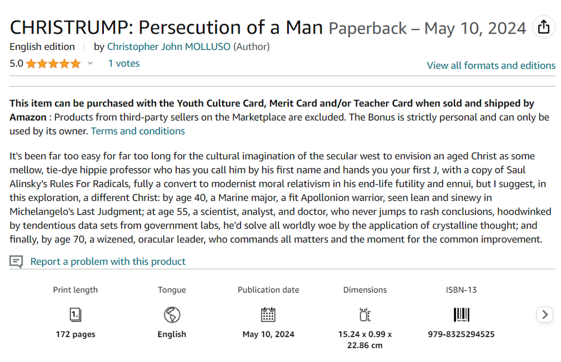Screen dimensions: 561x362
Task: Open author Christopher John MOLLUSO page
Action: pyautogui.click(x=168, y=47)
